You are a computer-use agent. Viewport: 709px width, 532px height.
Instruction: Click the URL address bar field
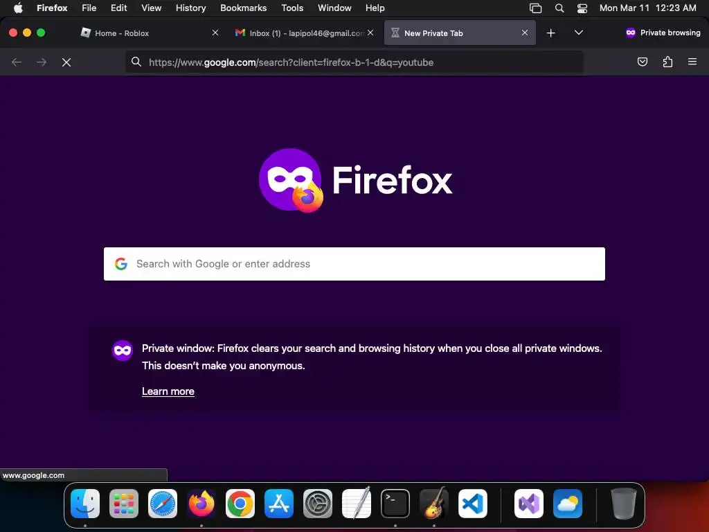coord(354,62)
